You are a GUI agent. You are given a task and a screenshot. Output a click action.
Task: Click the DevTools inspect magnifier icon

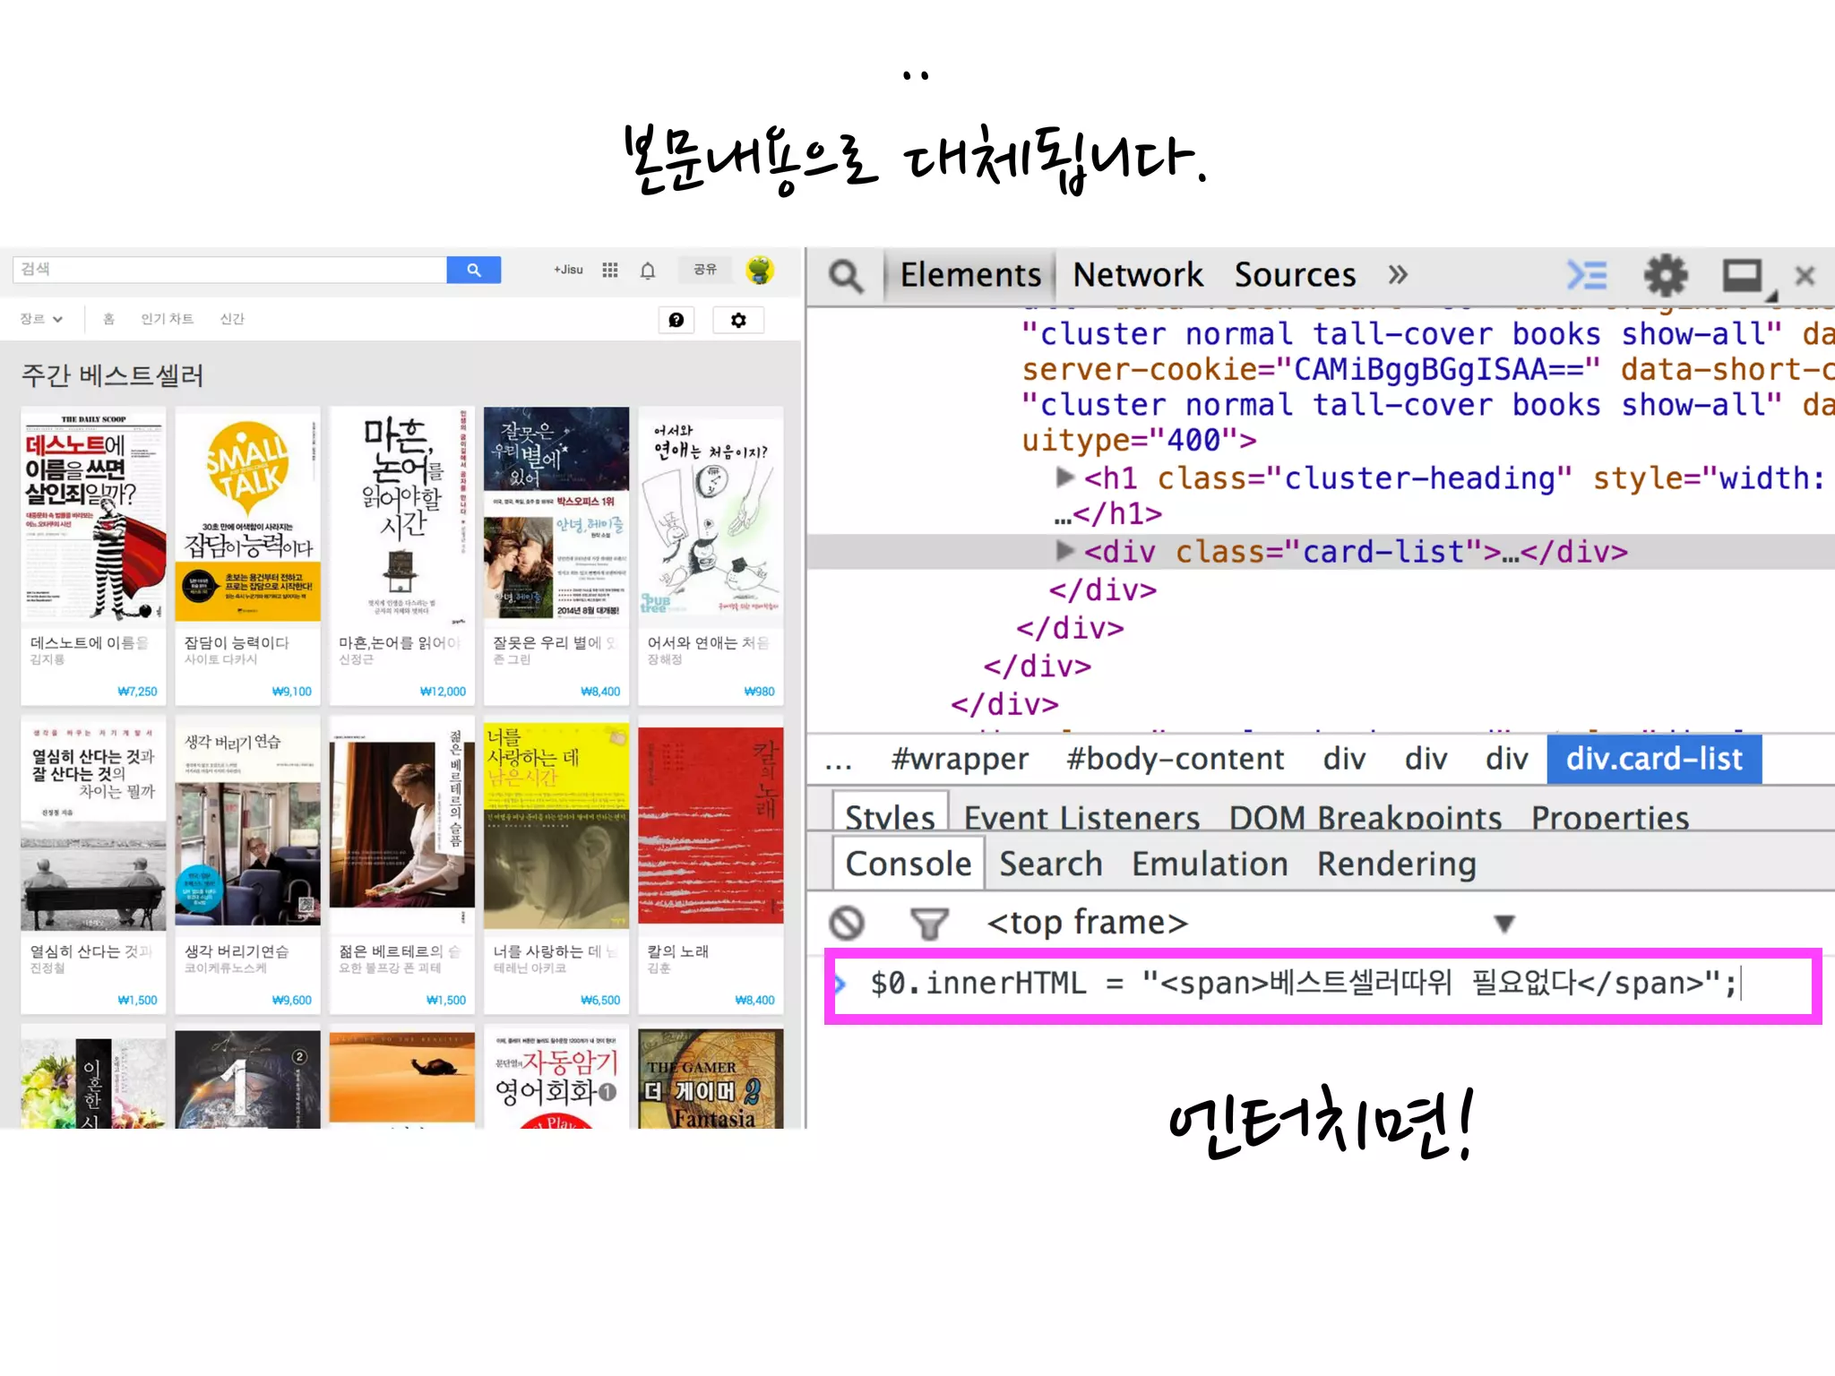coord(845,276)
